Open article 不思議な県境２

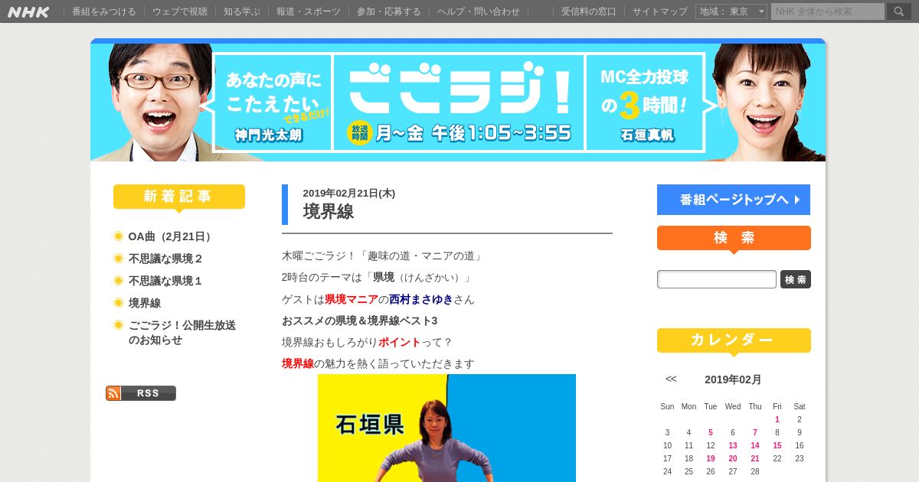click(x=165, y=259)
